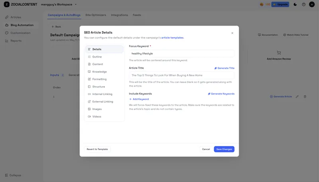
Task: Open the Feeds tab
Action: [x=137, y=15]
